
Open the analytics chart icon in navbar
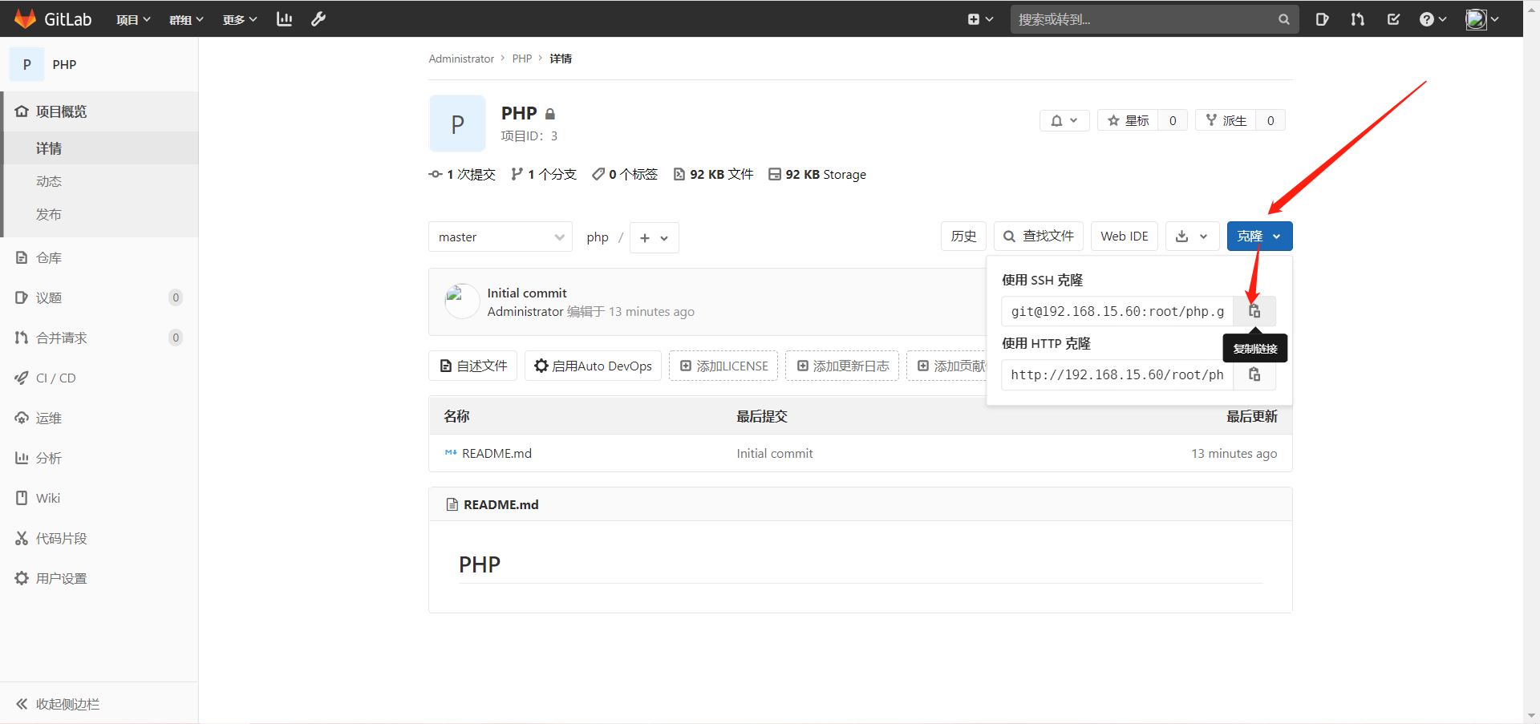click(284, 19)
